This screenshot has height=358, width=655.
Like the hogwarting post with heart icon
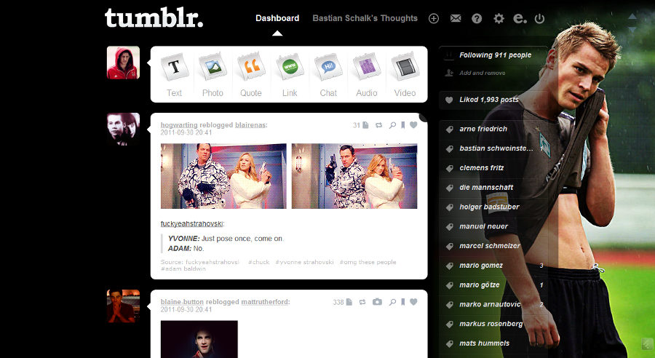pyautogui.click(x=413, y=124)
